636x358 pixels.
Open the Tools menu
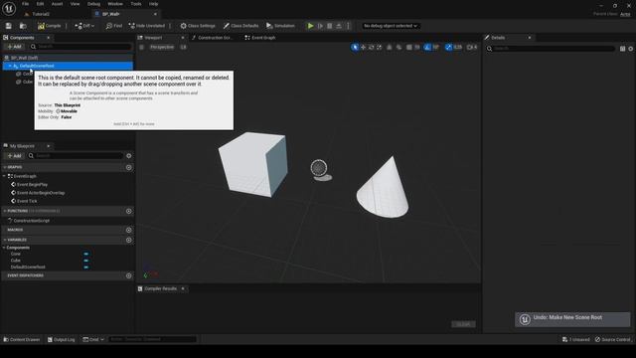[x=136, y=4]
